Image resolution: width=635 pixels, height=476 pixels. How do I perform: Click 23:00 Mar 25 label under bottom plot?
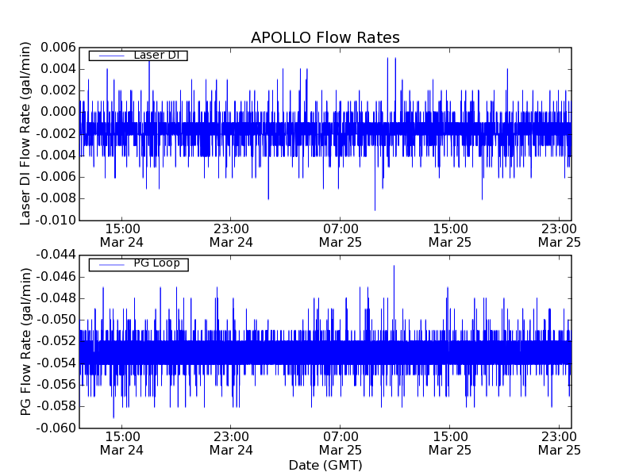point(559,443)
